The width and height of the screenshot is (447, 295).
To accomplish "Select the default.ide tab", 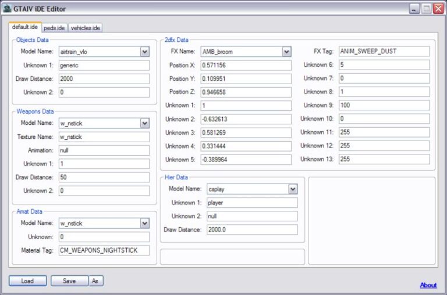I will [x=25, y=27].
